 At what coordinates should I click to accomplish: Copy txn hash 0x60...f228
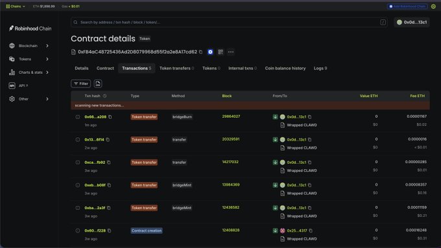[x=110, y=231]
